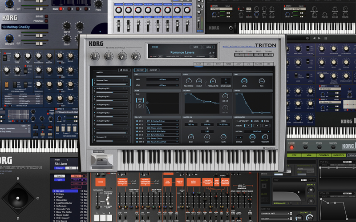356x222 pixels.
Task: Click the orange VOICES block on the ARP synth
Action: pyautogui.click(x=101, y=182)
